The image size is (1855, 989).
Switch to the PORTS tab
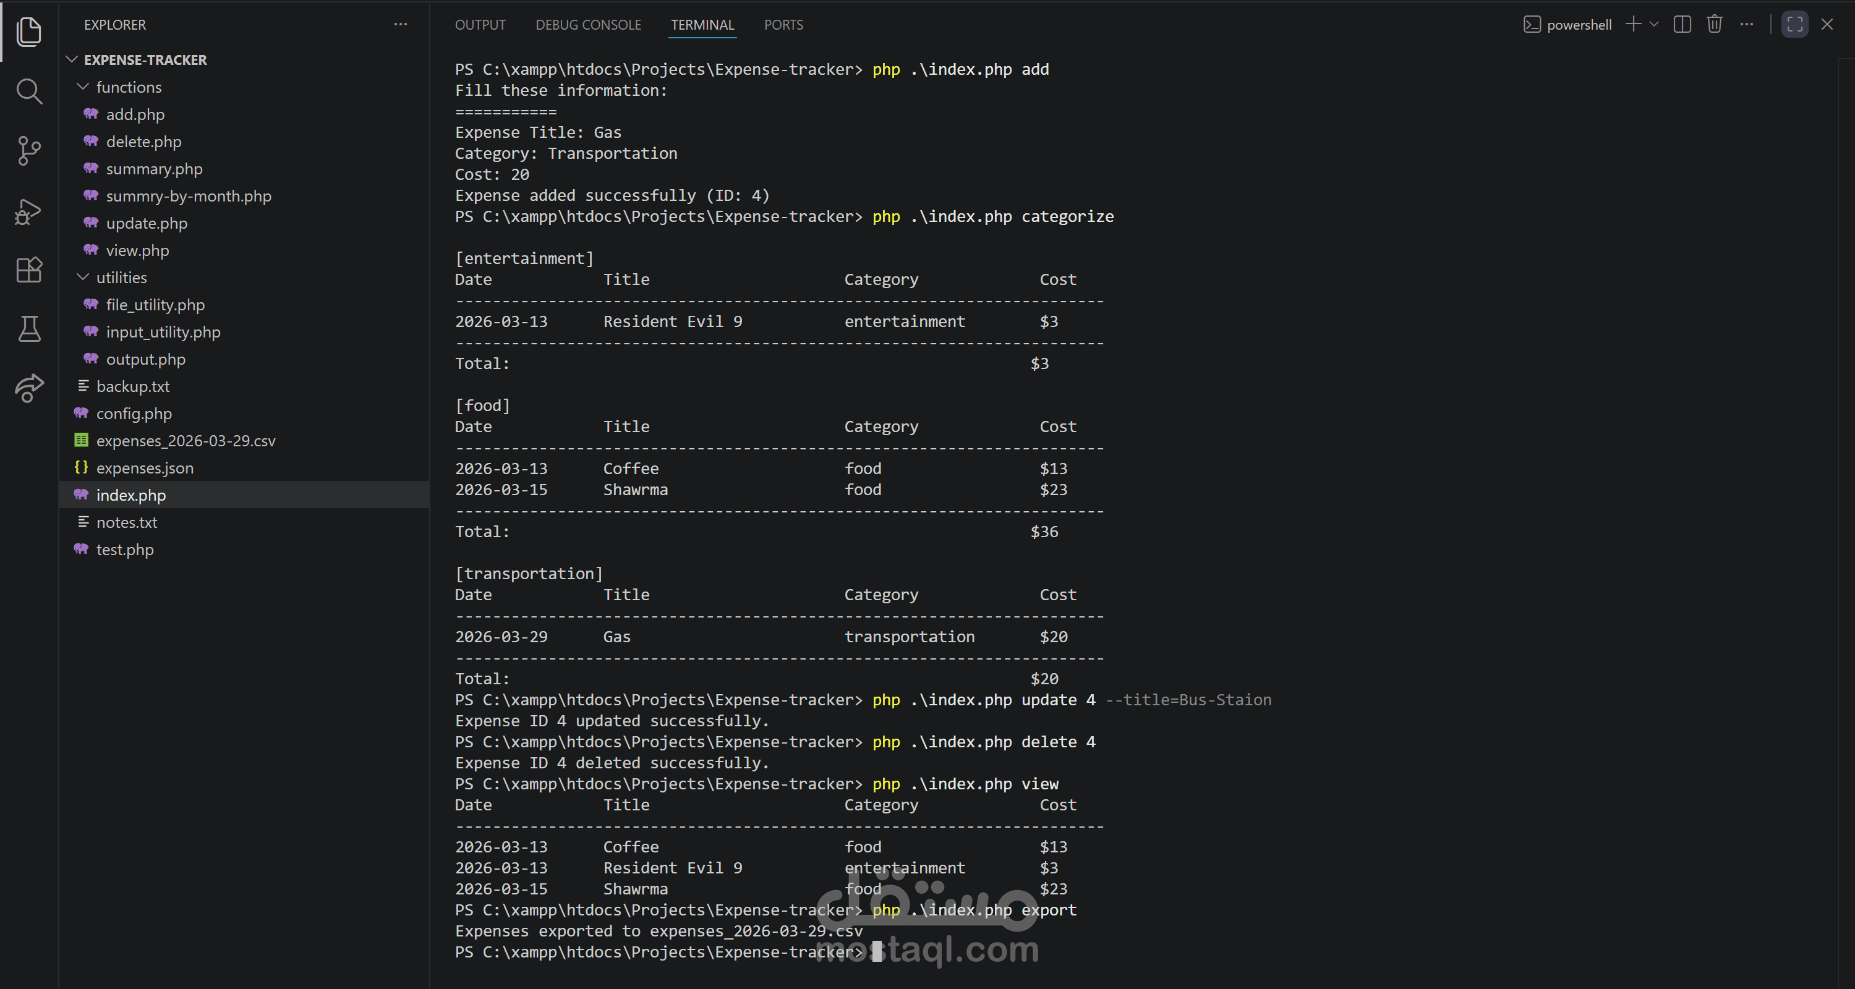click(x=783, y=25)
